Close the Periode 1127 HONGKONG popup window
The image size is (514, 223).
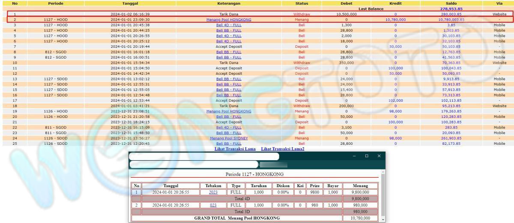pyautogui.click(x=379, y=156)
